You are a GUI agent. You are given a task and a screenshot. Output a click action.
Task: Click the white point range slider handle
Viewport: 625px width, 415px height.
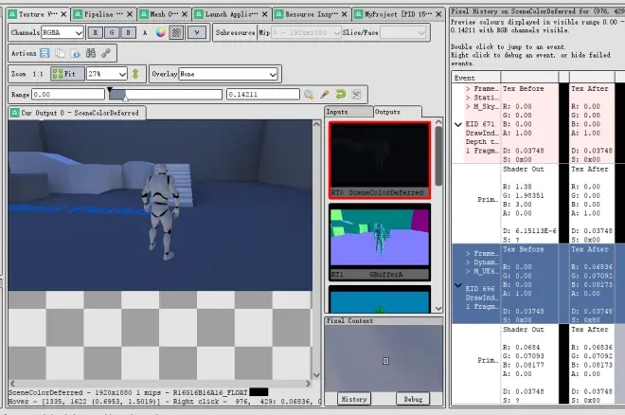point(125,97)
